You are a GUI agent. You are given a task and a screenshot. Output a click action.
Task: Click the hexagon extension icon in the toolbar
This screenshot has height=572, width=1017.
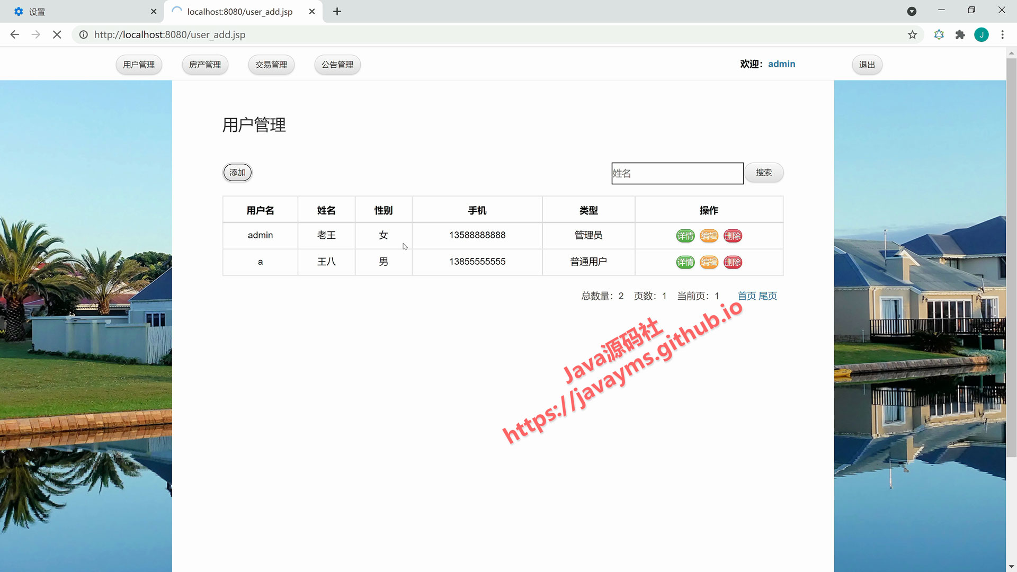point(939,34)
